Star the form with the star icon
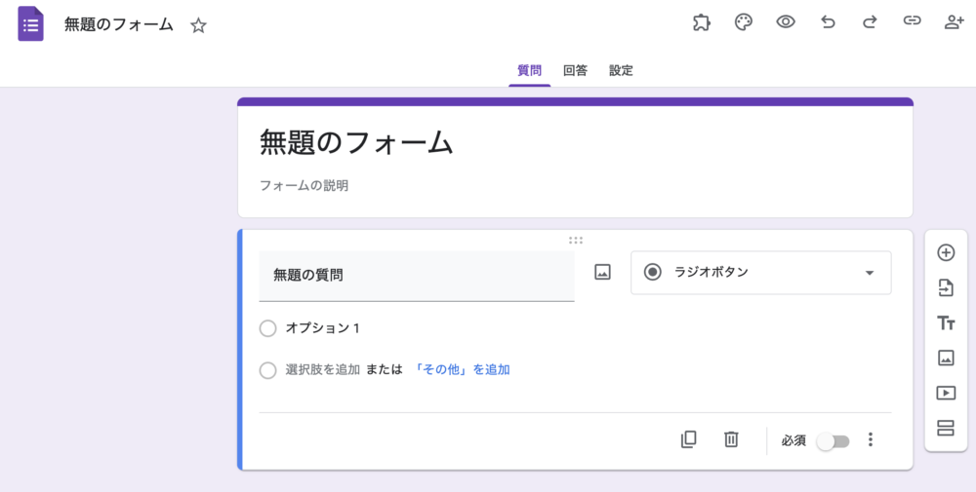 point(198,26)
